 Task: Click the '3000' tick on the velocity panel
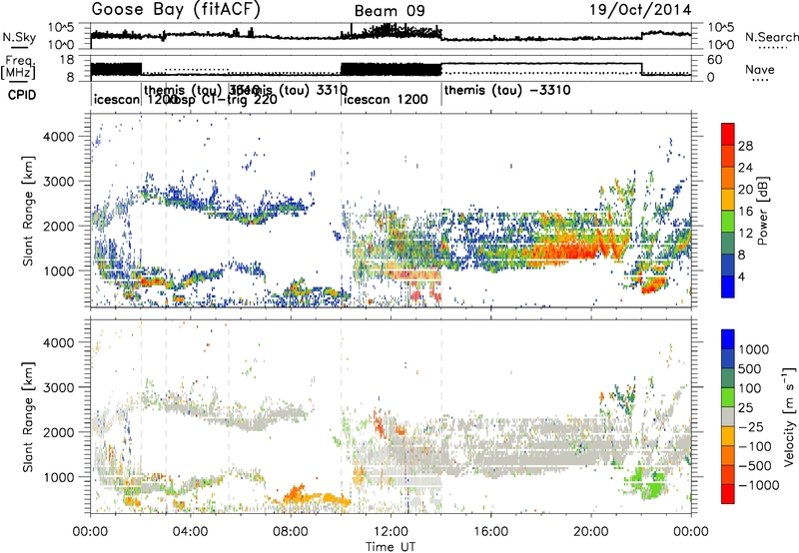point(59,387)
